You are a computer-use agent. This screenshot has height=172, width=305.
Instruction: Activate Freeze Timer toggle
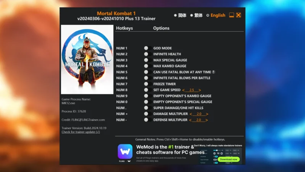coord(148,84)
